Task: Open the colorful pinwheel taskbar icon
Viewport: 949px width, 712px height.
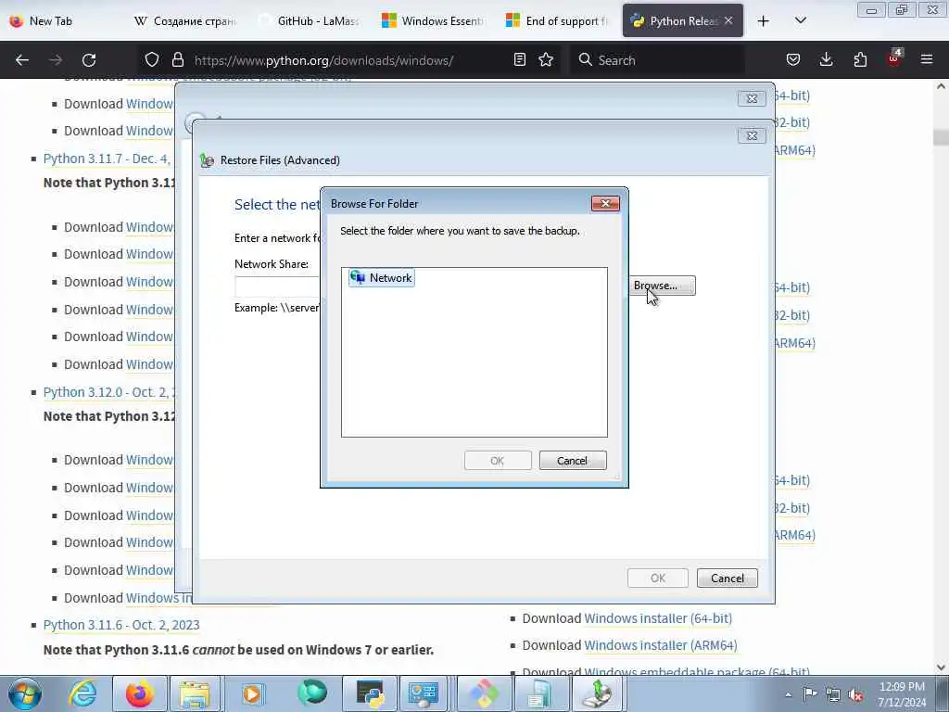Action: [x=484, y=693]
